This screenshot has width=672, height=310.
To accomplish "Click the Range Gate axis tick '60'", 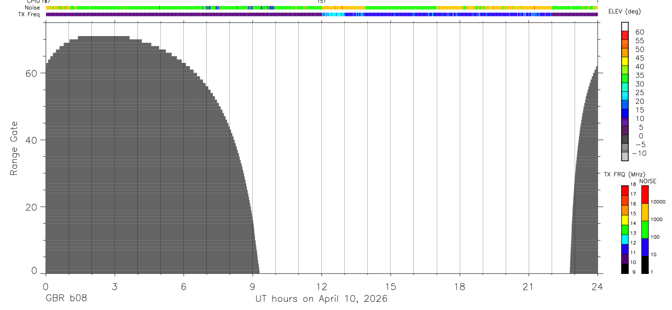I will [32, 73].
